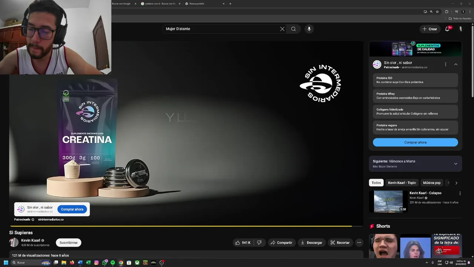Click the Crear button
474x267 pixels.
(430, 29)
